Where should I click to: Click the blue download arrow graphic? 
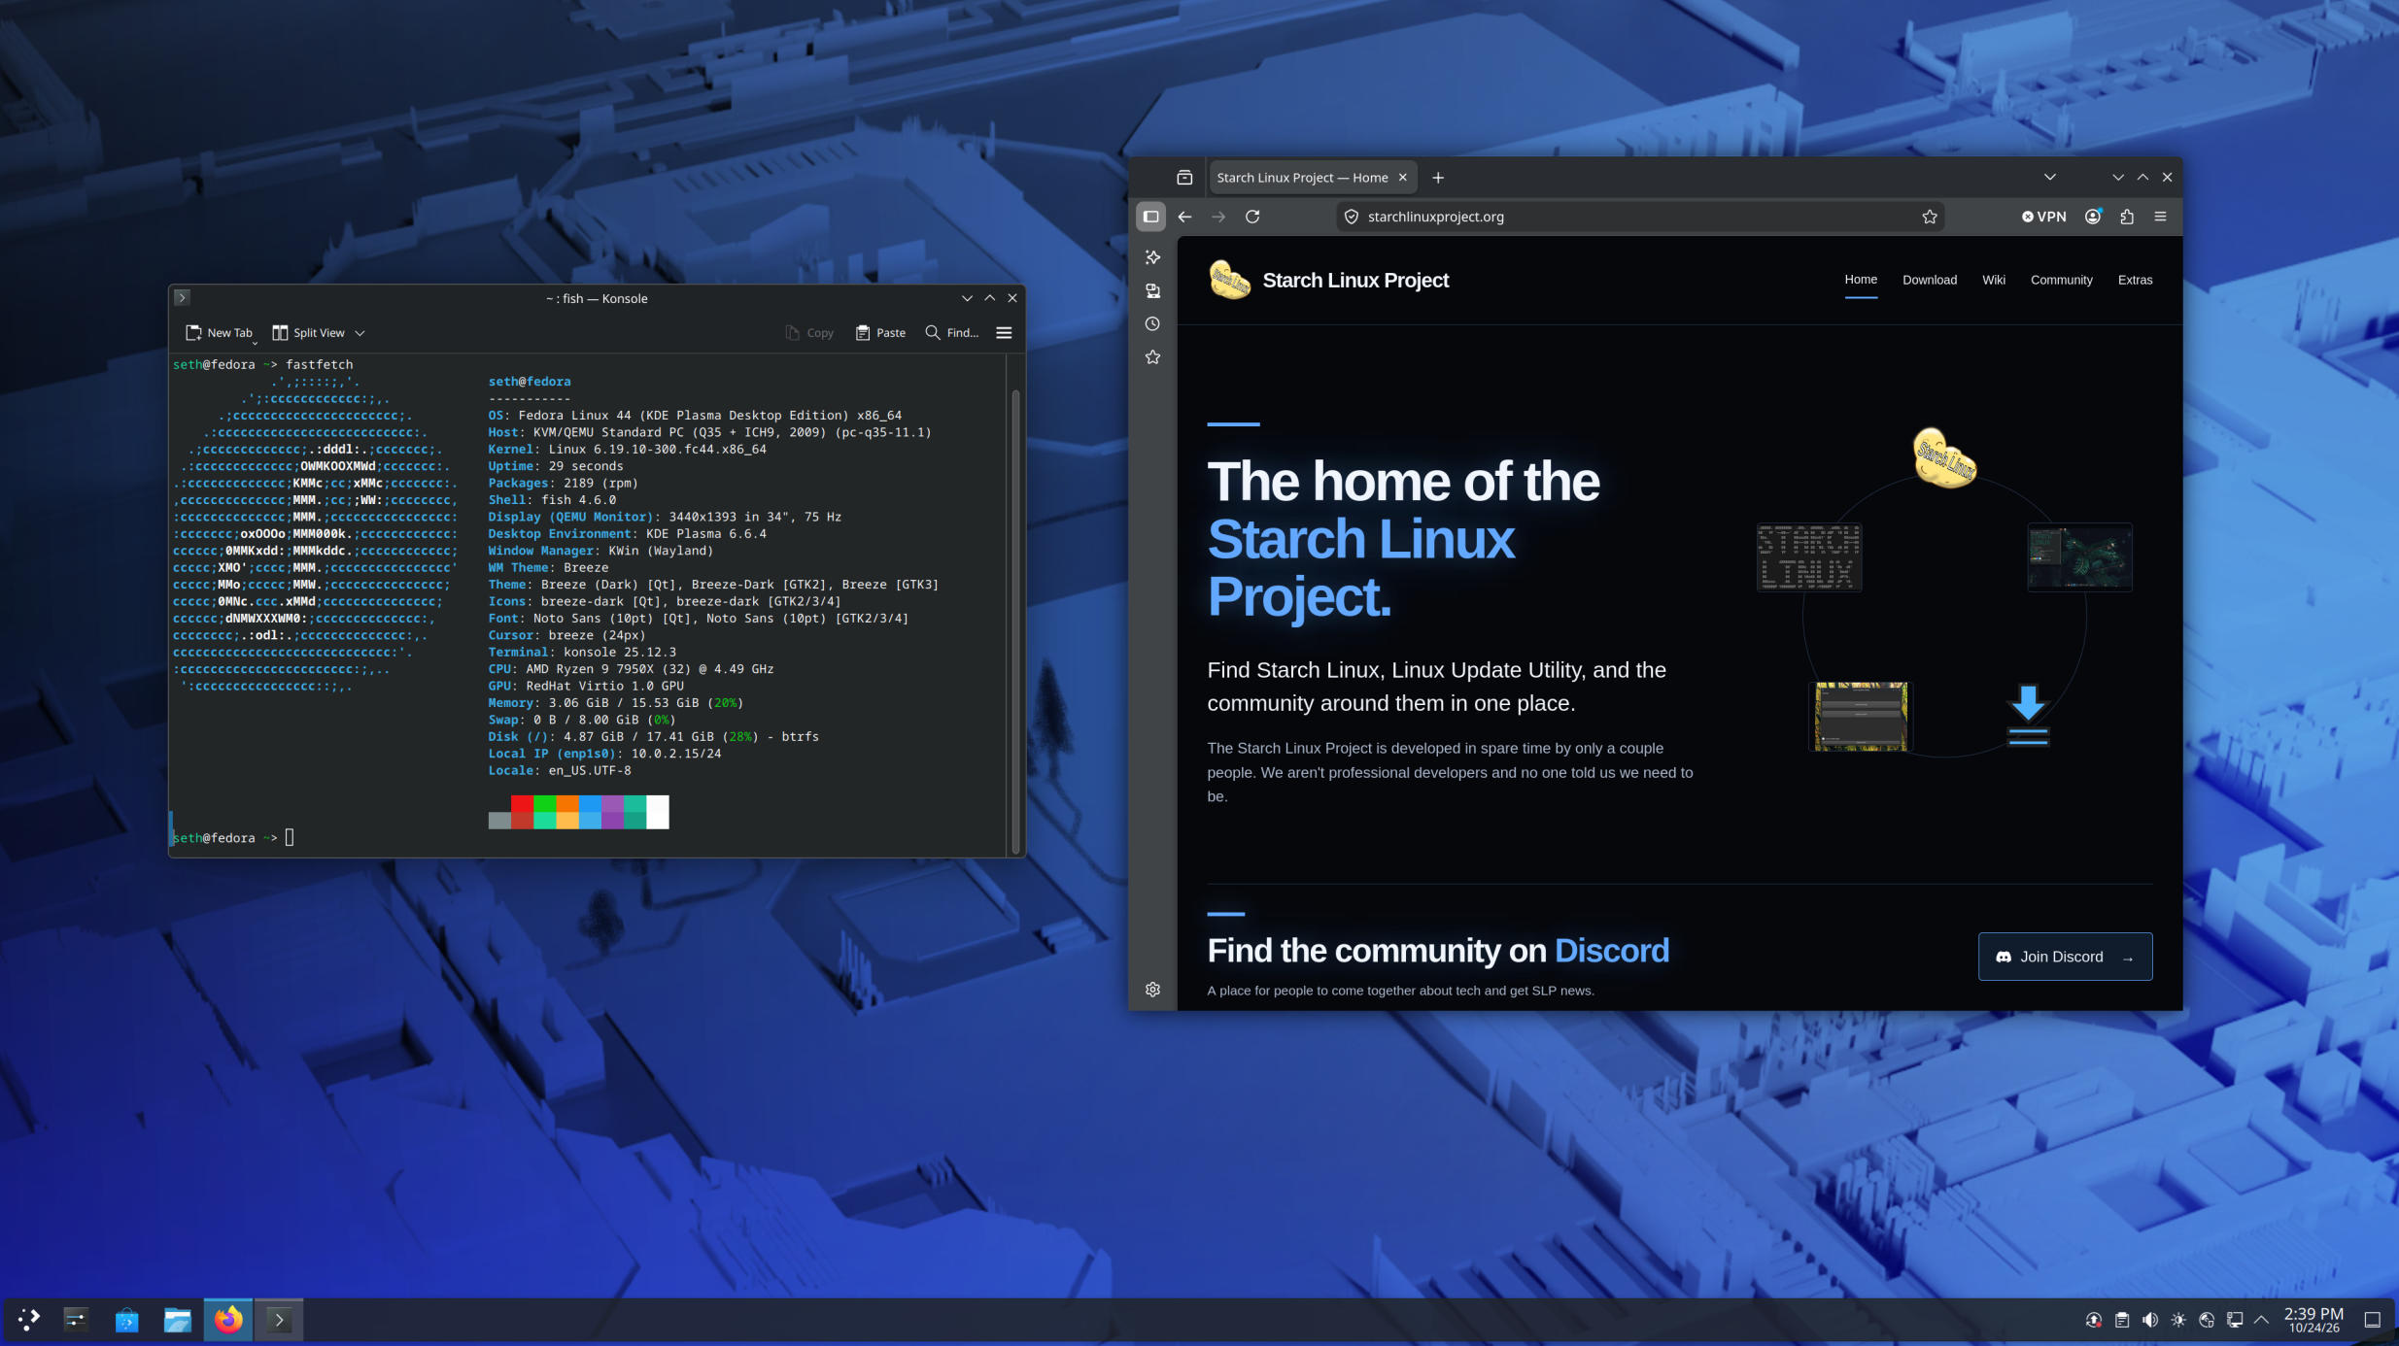point(2028,716)
